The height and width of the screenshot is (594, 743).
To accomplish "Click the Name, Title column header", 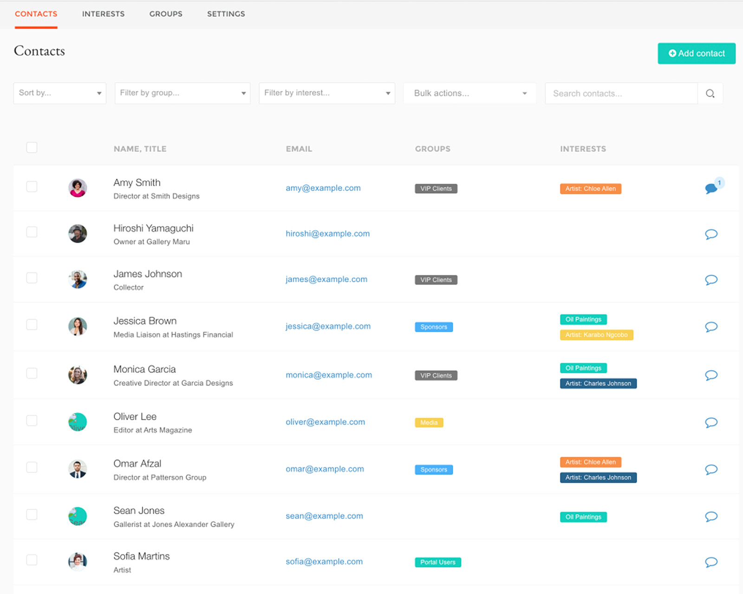I will coord(140,149).
